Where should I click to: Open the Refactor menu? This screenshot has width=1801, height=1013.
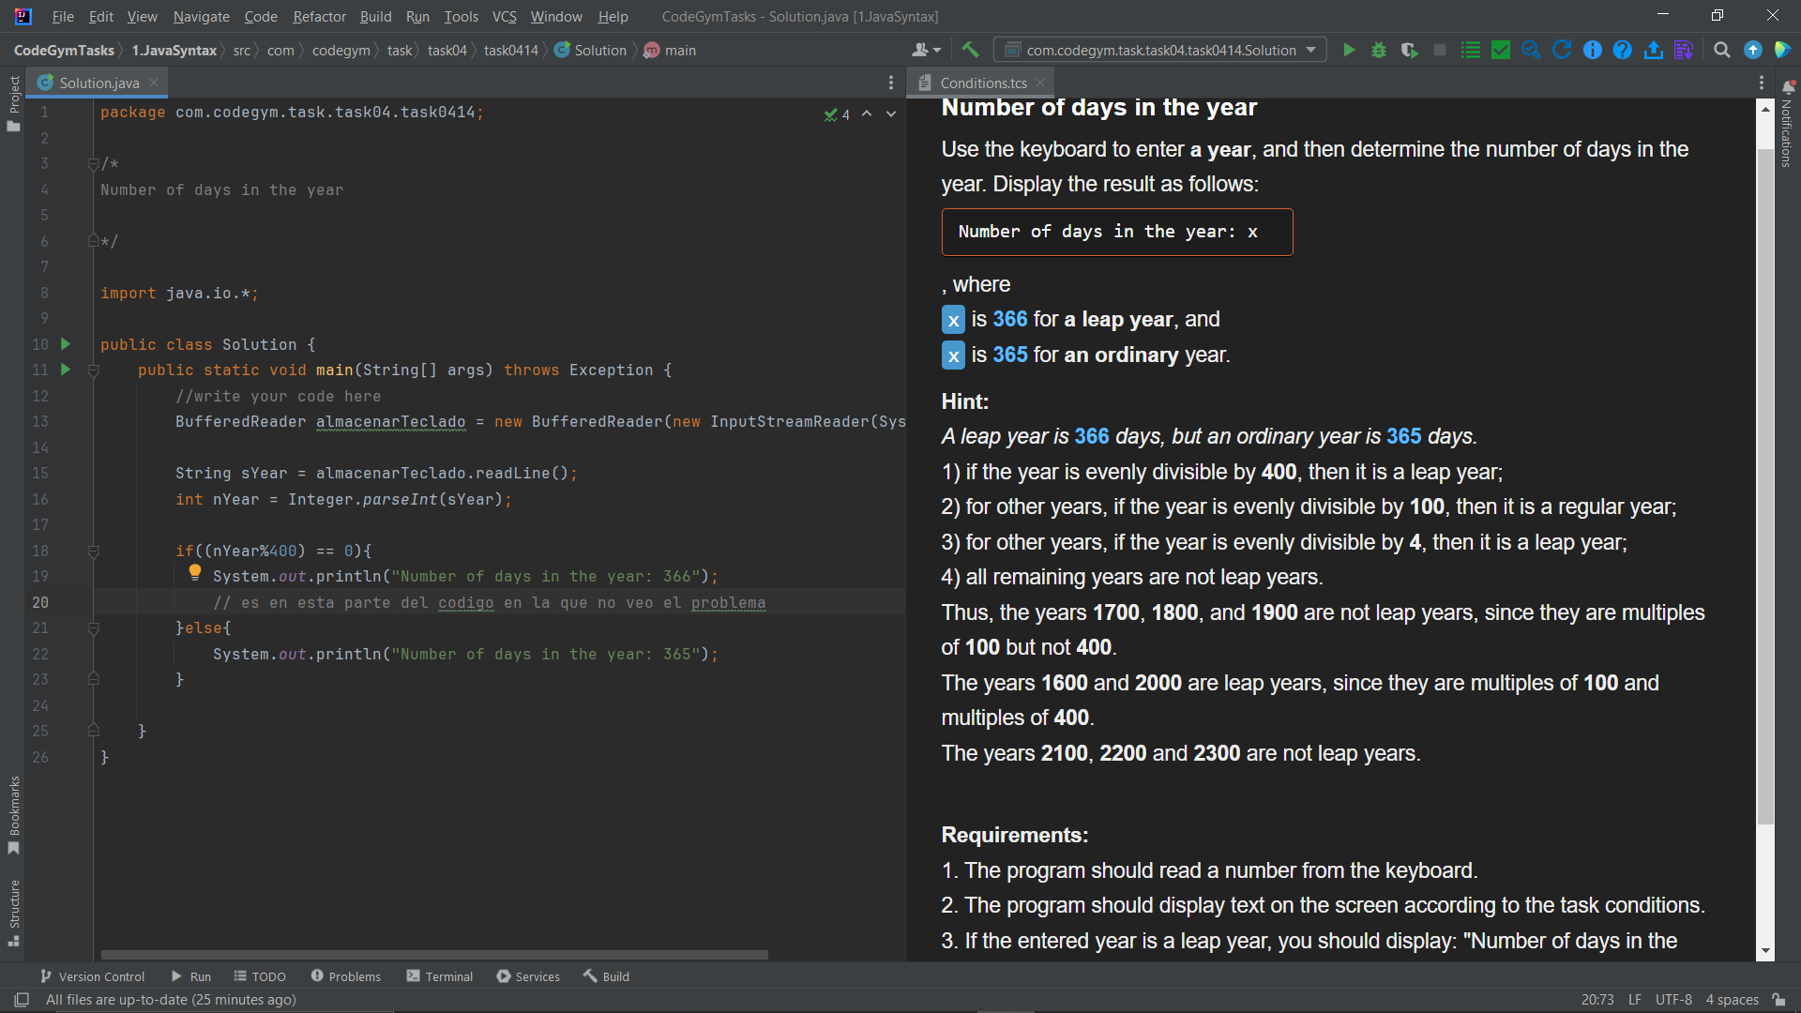point(319,16)
